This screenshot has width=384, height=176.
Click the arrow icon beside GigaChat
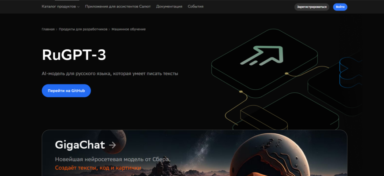[113, 146]
